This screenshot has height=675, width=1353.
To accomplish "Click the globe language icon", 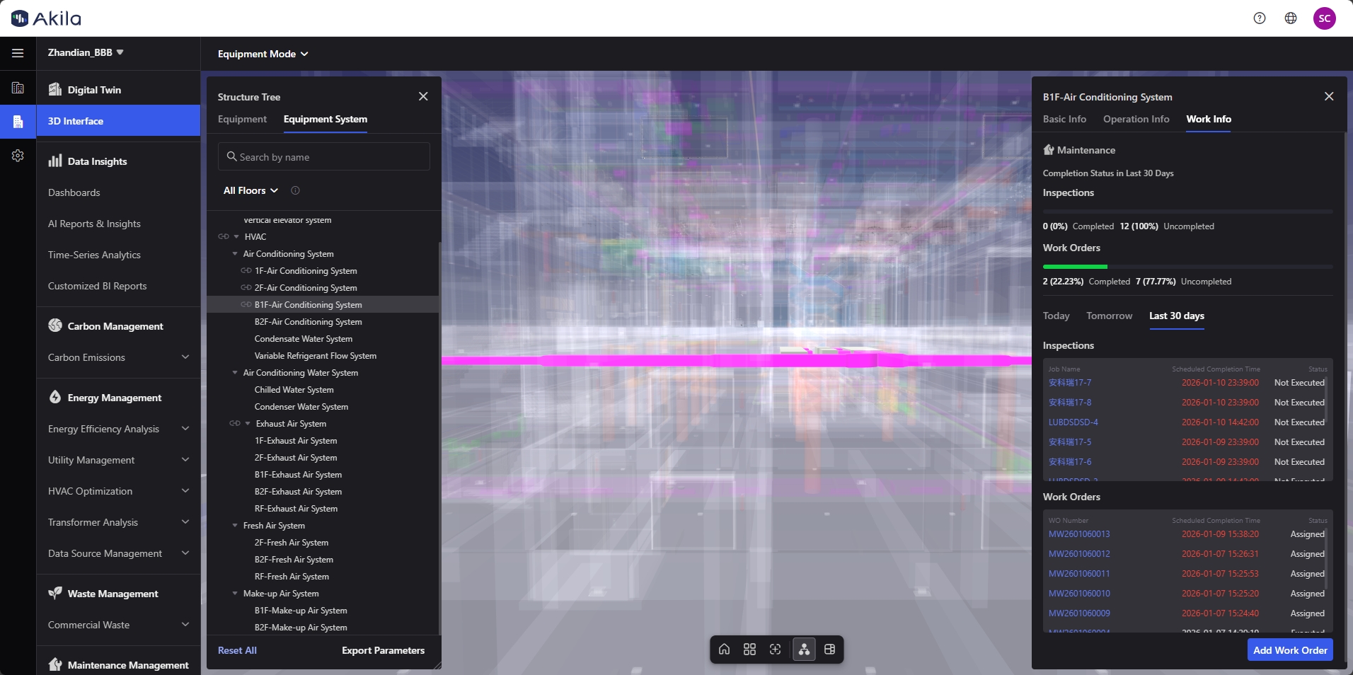I will click(1290, 18).
